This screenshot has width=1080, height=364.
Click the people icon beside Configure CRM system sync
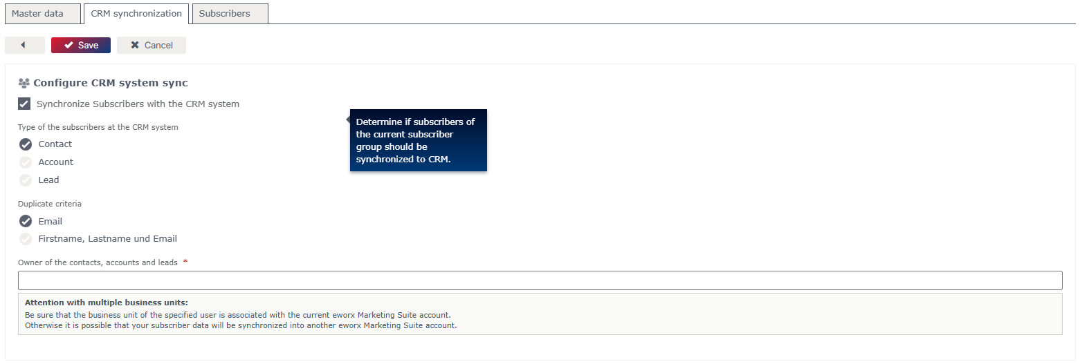24,83
